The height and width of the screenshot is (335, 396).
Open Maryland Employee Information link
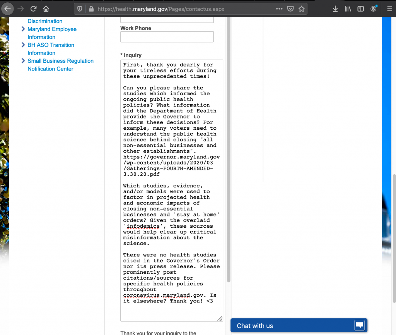click(x=52, y=33)
